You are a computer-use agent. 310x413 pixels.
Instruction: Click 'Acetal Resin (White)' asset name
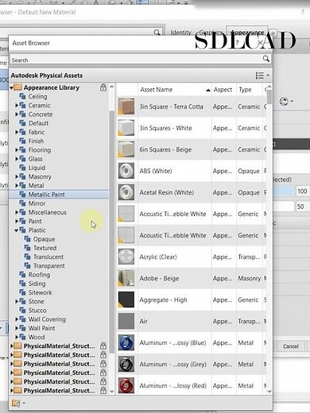pos(167,192)
